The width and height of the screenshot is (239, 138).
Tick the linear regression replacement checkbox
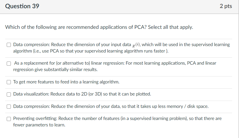point(9,64)
